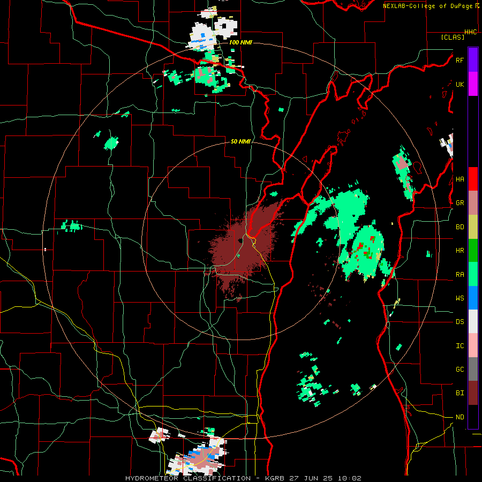Click the "GR" legend label text
The image size is (482, 482).
point(460,203)
